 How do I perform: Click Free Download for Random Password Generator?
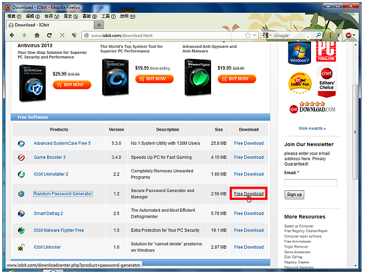pyautogui.click(x=249, y=194)
